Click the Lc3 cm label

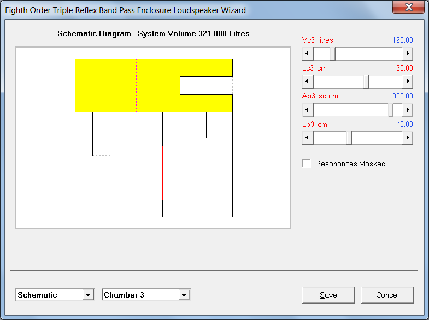pos(314,68)
